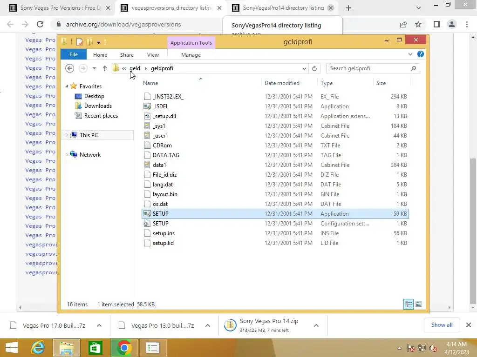The width and height of the screenshot is (477, 357).
Task: Click the _ISDEL application icon
Action: [147, 106]
